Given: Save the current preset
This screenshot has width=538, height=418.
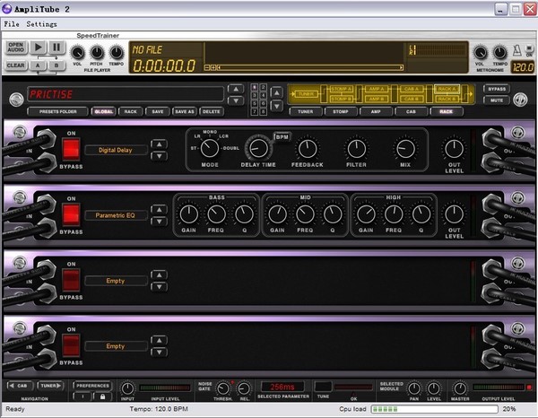Looking at the screenshot, I should 158,111.
